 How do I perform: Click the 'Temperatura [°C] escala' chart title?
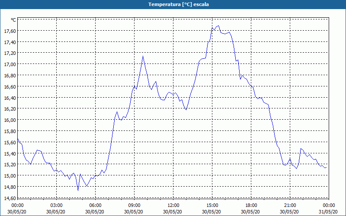point(178,4)
